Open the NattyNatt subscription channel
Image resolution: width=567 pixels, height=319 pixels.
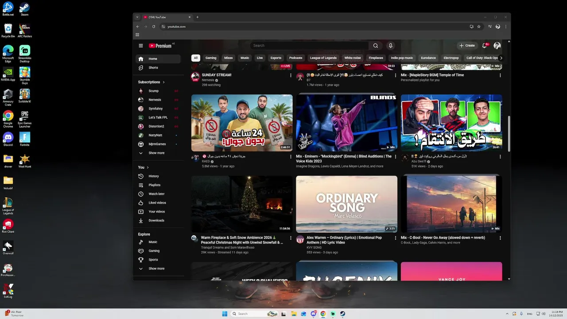coord(158,135)
